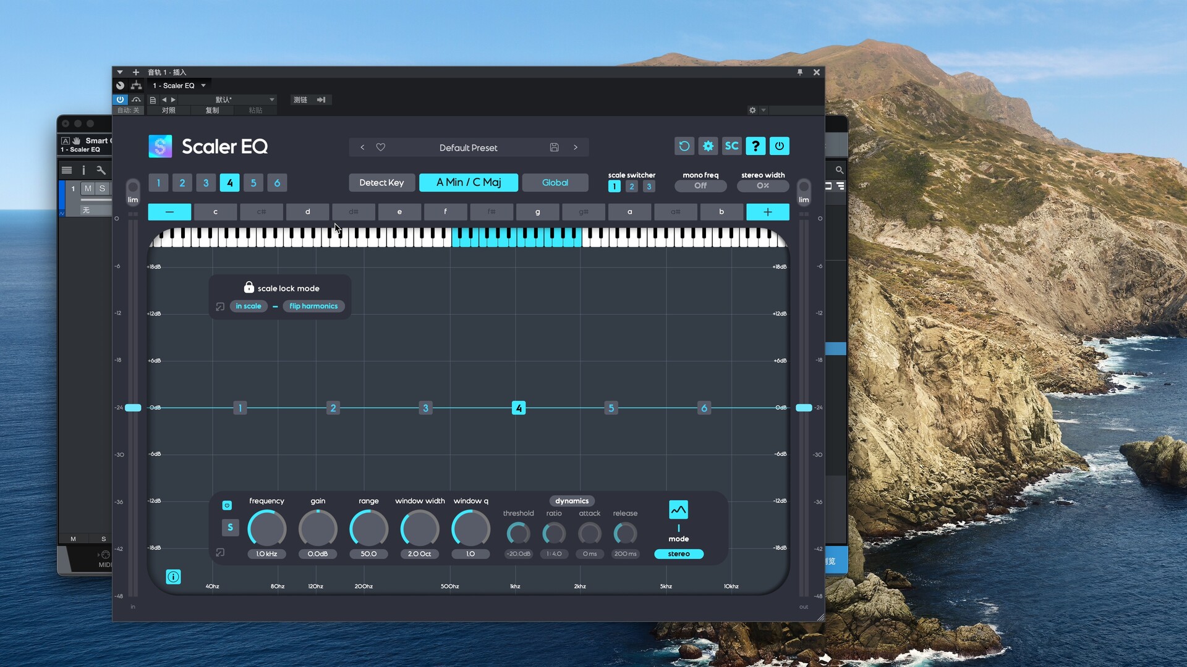Toggle the blue plugin power button in host bar
The height and width of the screenshot is (667, 1187).
pyautogui.click(x=120, y=99)
